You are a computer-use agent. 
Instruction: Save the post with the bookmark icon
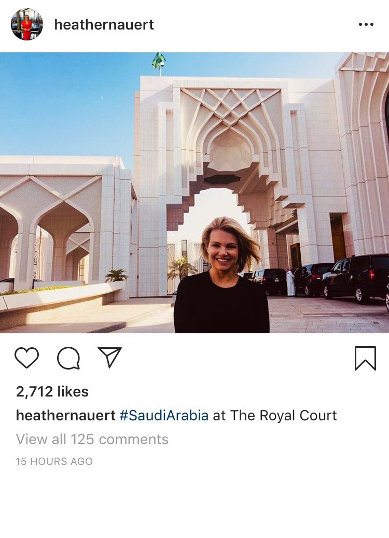365,358
